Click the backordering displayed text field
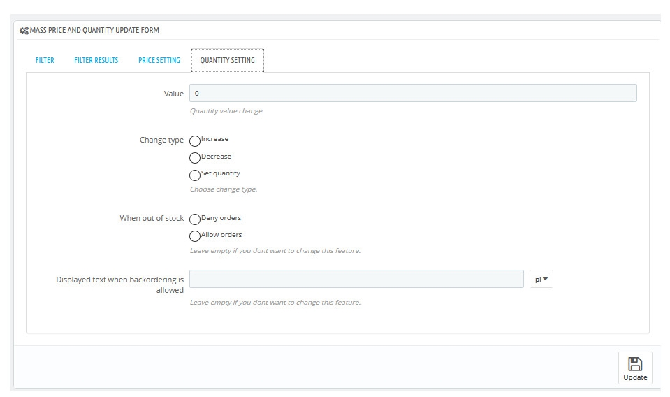The width and height of the screenshot is (670, 397). click(x=356, y=279)
